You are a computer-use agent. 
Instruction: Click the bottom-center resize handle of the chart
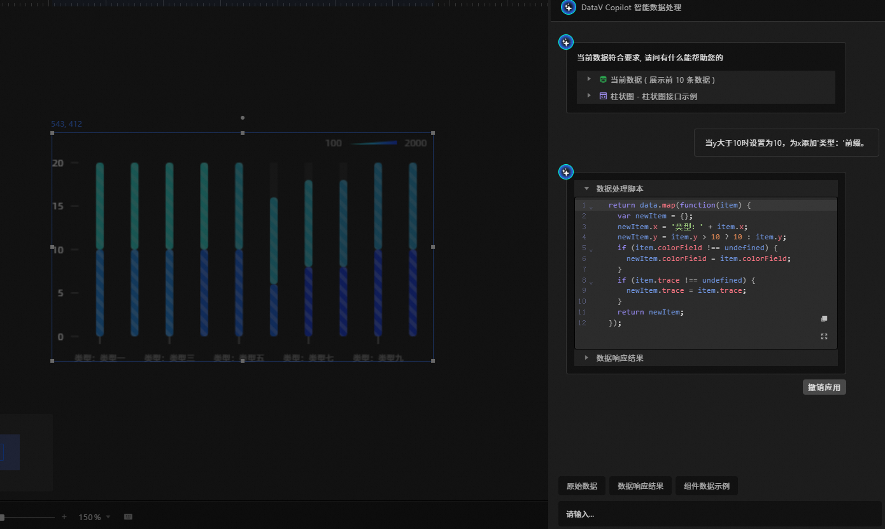[243, 361]
